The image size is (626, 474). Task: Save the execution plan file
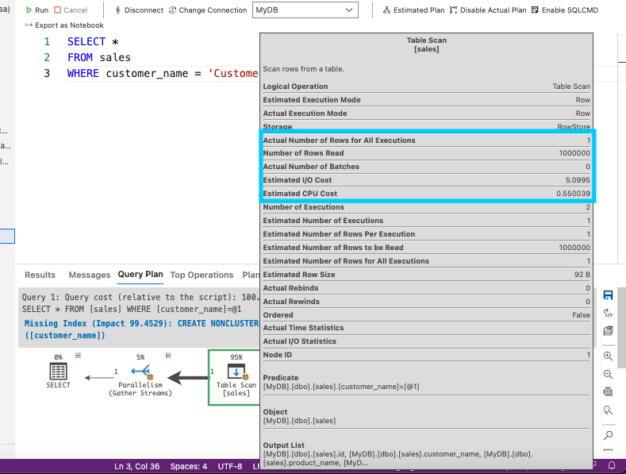click(x=608, y=295)
